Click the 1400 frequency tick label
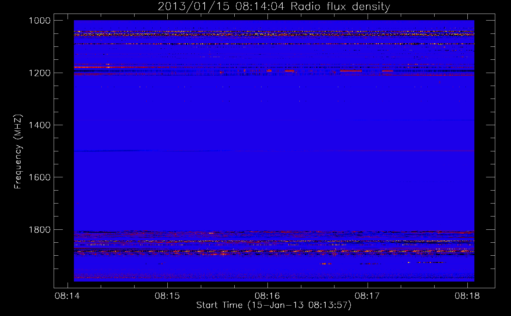511x316 pixels. click(x=39, y=125)
